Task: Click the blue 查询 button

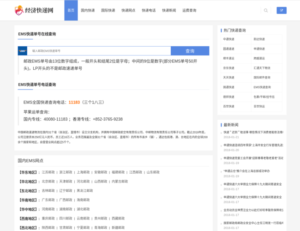Action: [x=190, y=51]
